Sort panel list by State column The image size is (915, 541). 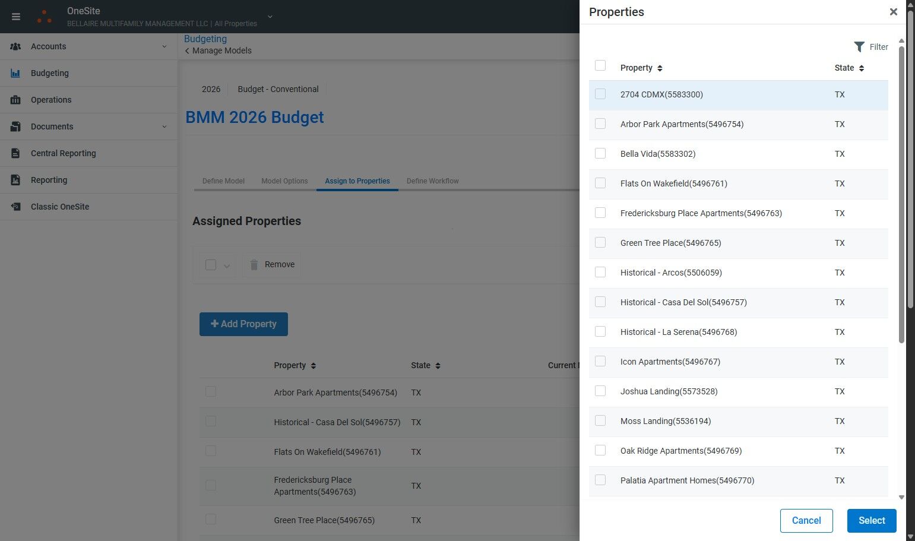point(861,68)
